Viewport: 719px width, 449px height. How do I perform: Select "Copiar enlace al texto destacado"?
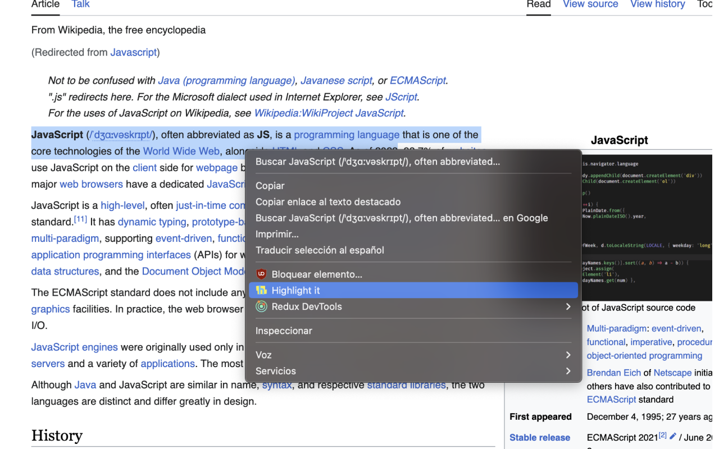coord(327,201)
